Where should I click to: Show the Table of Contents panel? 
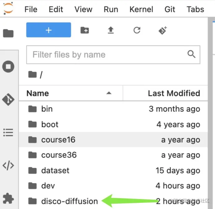point(8,132)
